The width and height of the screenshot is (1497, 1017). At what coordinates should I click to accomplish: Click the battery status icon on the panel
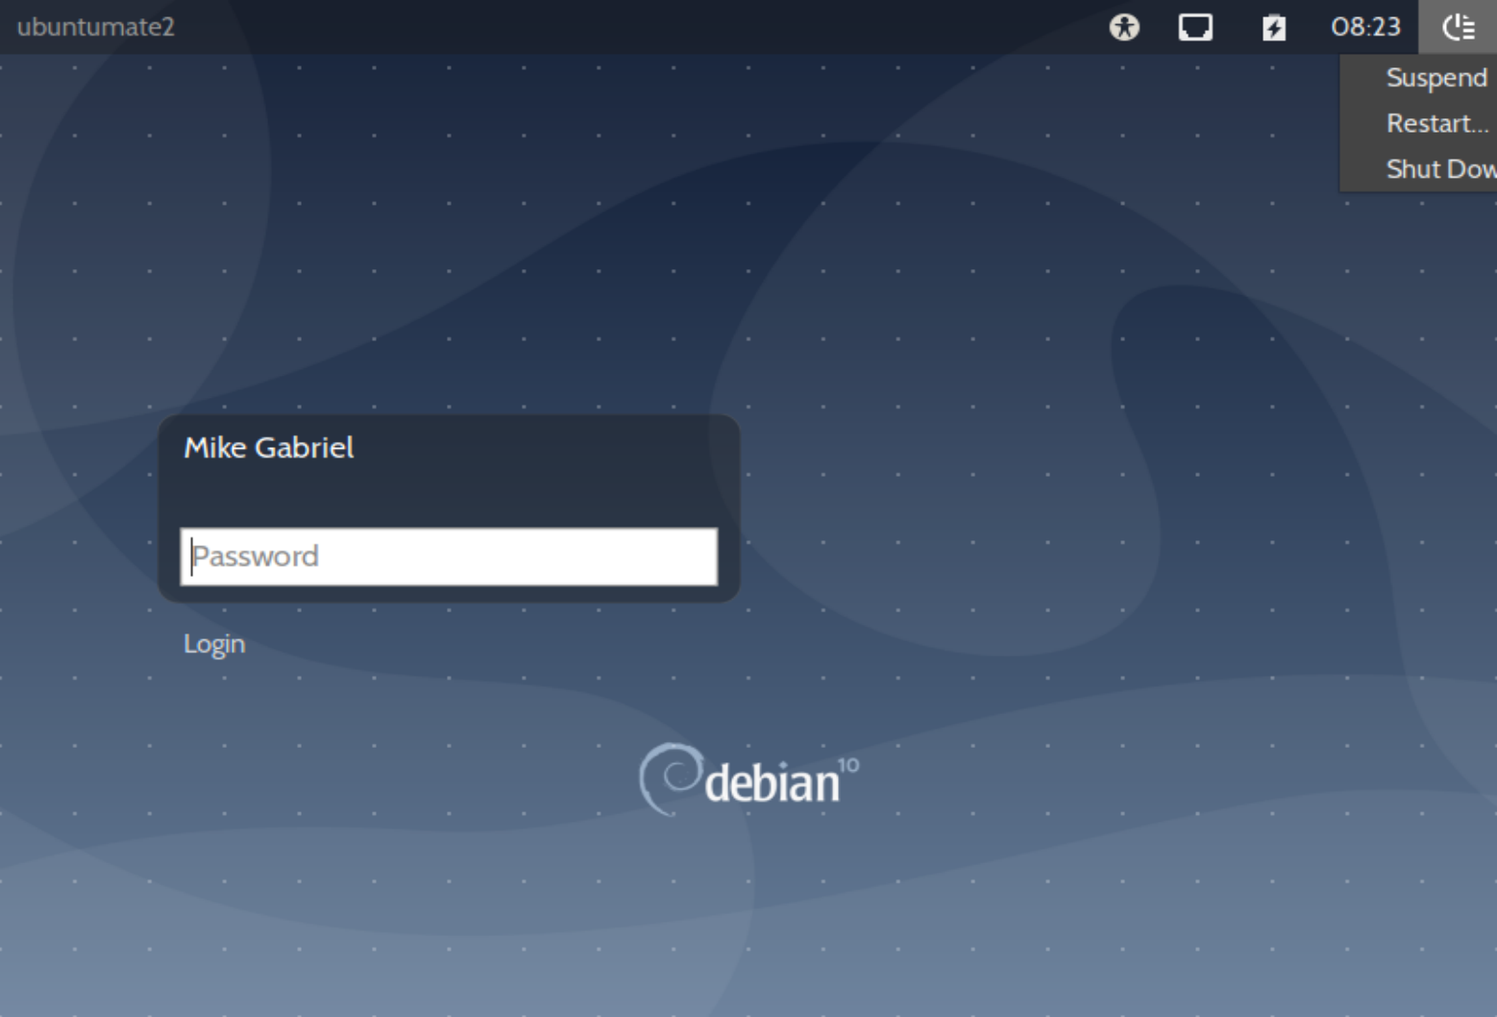click(x=1274, y=27)
